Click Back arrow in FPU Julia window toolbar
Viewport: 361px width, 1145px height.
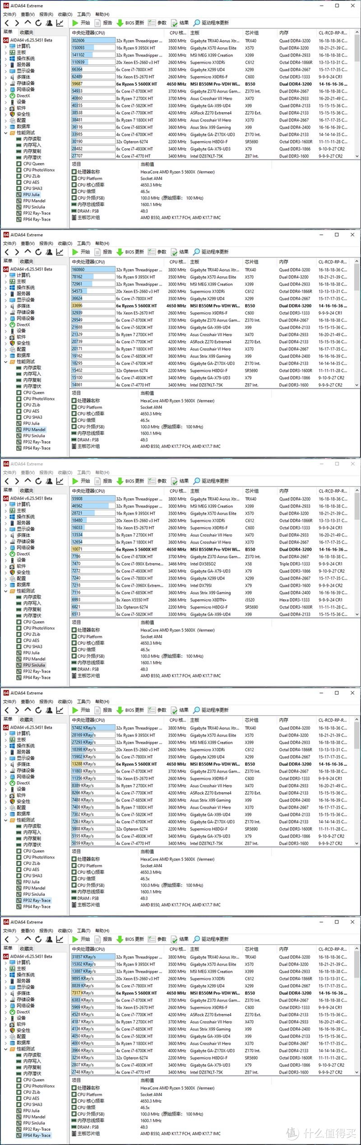click(x=7, y=23)
